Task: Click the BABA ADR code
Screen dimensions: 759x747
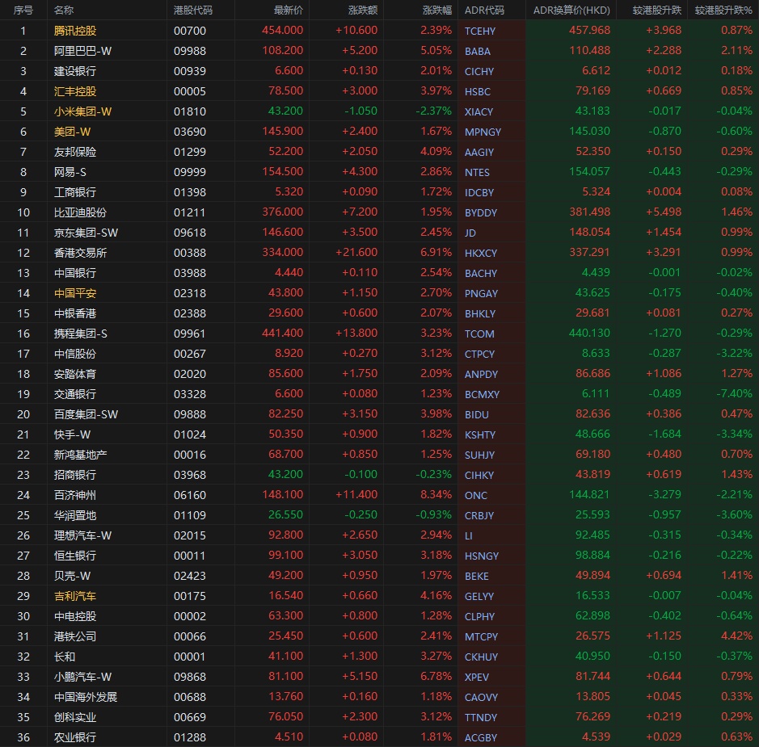Action: (x=477, y=51)
